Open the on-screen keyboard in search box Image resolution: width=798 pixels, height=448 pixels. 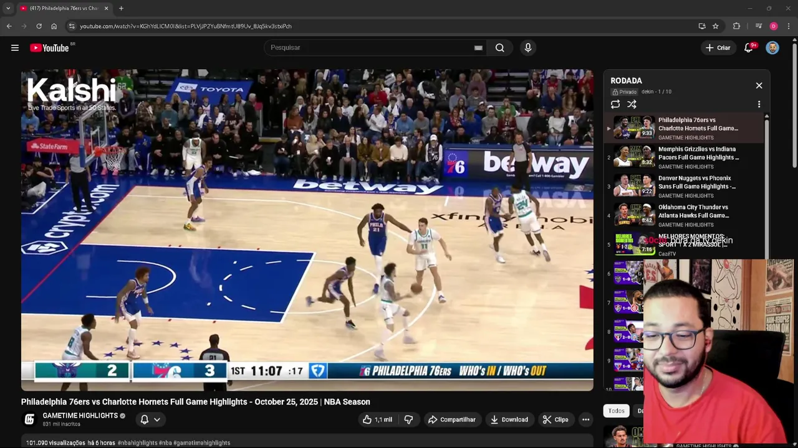(478, 48)
